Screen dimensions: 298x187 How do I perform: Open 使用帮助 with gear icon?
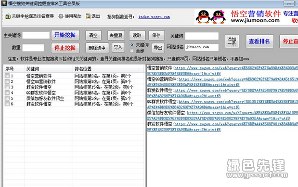click(x=70, y=16)
